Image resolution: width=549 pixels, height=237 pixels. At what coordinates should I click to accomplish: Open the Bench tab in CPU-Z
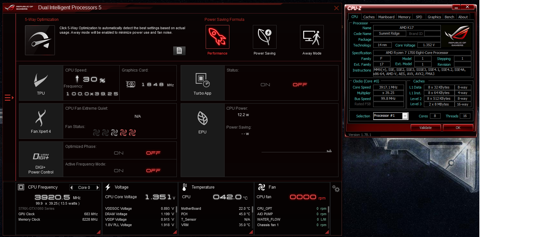click(449, 17)
